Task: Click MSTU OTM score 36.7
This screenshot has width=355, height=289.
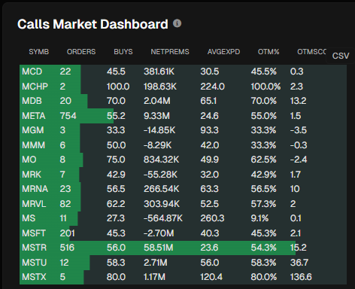Action: [299, 263]
